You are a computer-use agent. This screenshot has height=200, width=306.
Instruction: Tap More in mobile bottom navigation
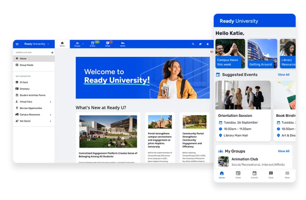pyautogui.click(x=287, y=175)
